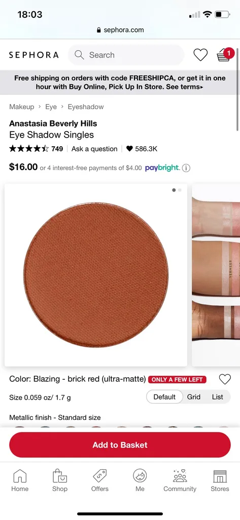Image resolution: width=240 pixels, height=520 pixels.
Task: Tap the search magnifier icon
Action: [x=79, y=55]
